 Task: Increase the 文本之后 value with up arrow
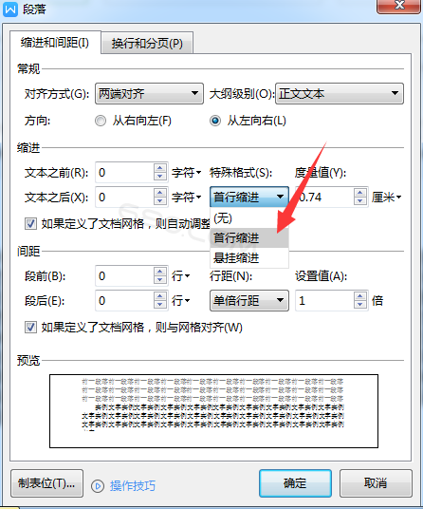click(x=159, y=193)
